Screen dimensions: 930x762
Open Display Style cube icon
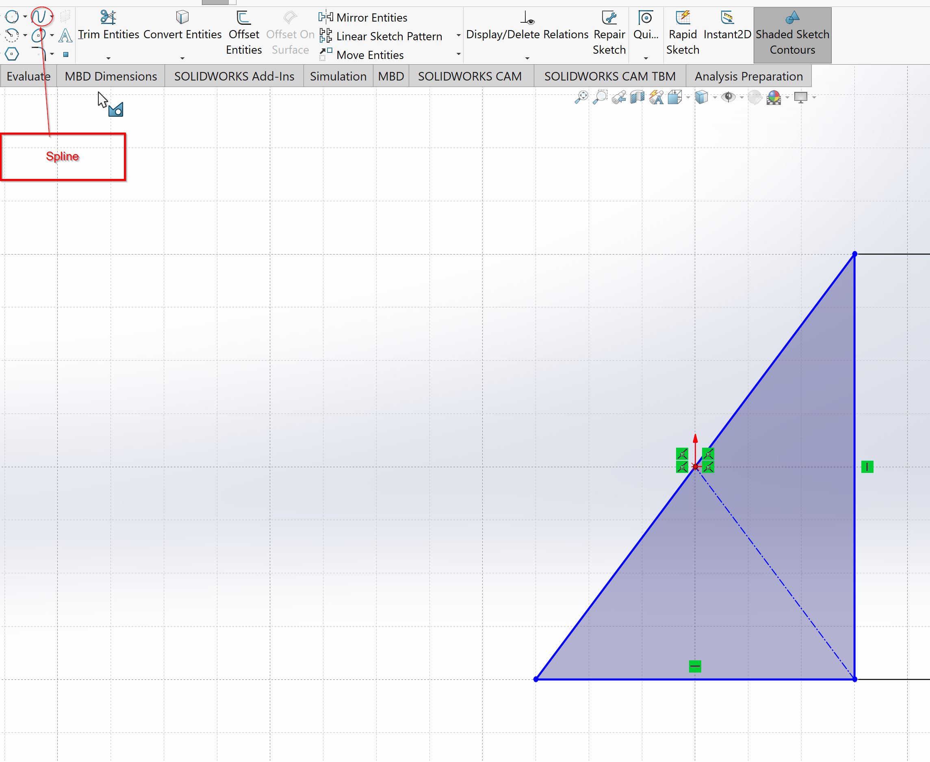702,97
